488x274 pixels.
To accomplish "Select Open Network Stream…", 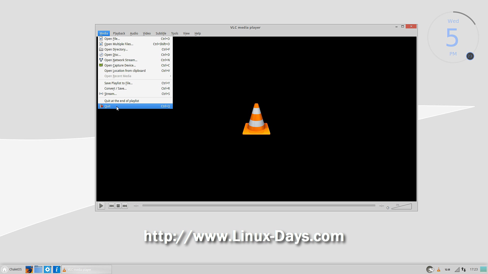I will [x=135, y=60].
